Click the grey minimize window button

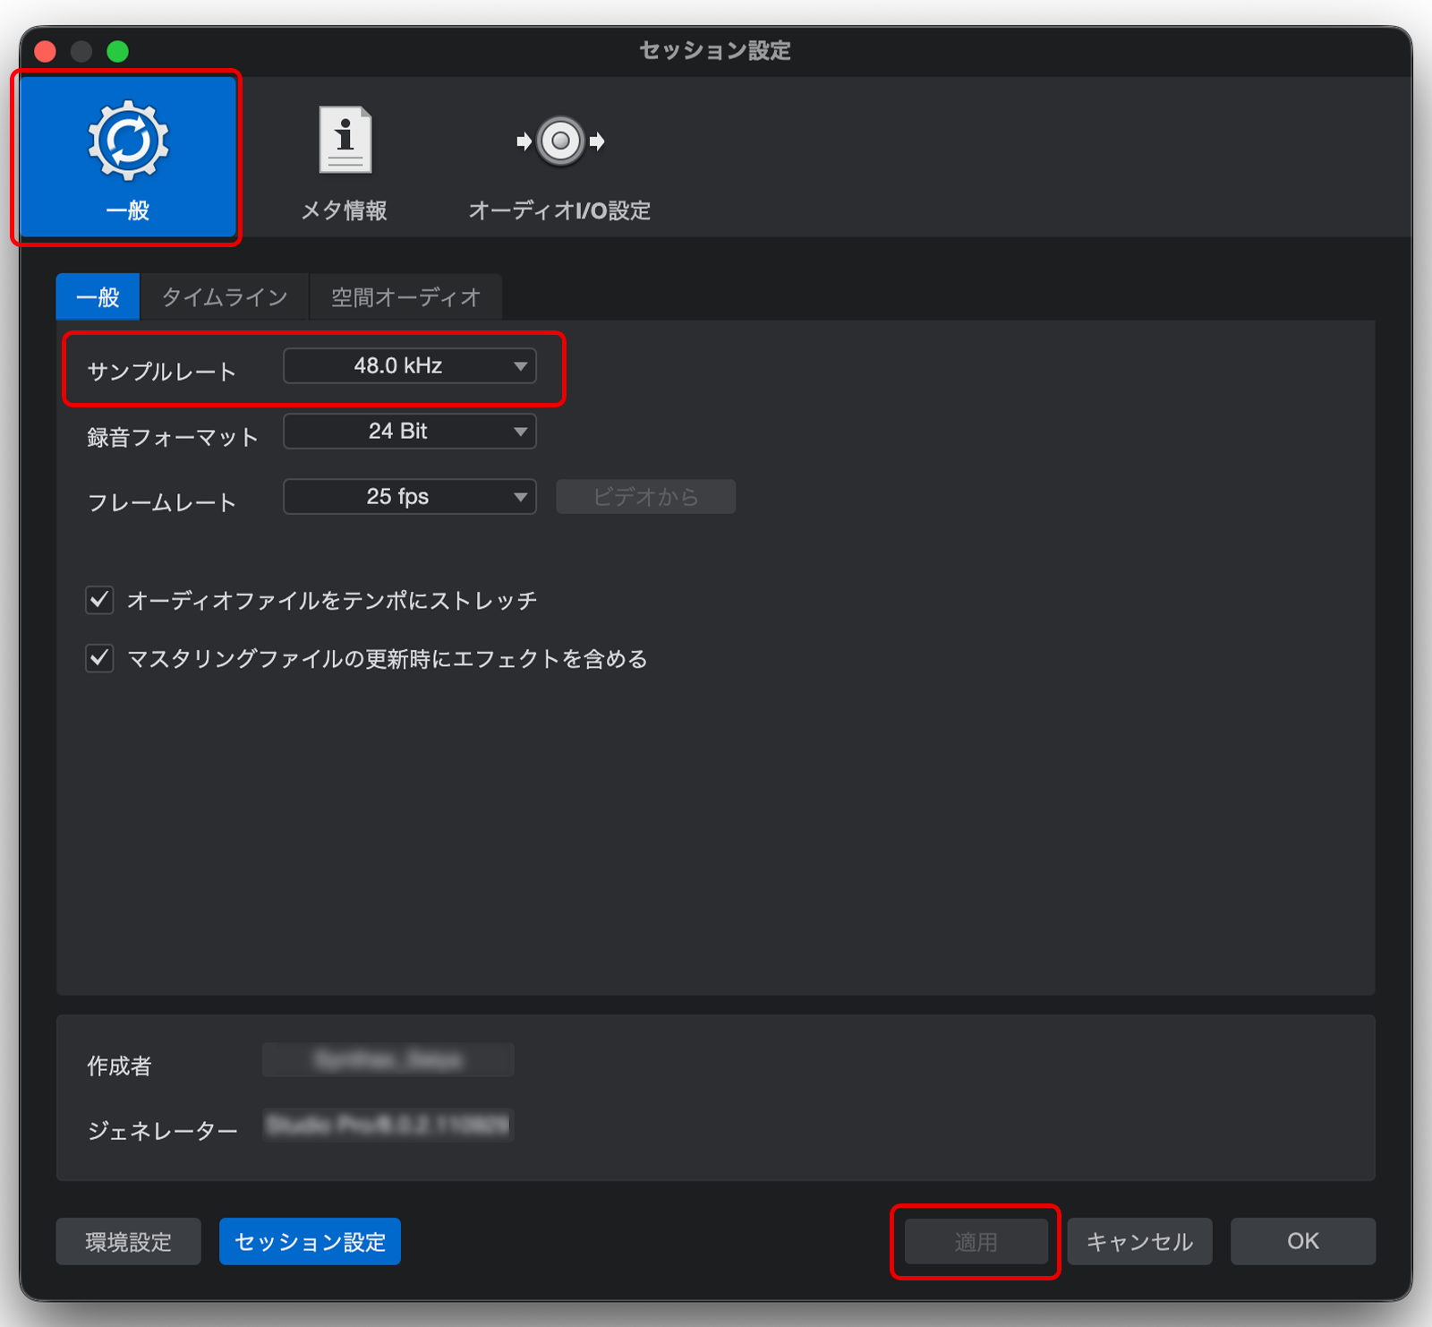81,51
